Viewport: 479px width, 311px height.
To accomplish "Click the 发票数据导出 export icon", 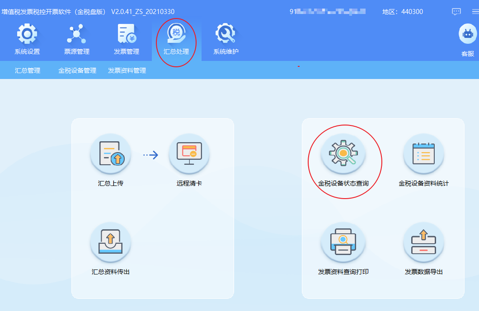I will [423, 242].
